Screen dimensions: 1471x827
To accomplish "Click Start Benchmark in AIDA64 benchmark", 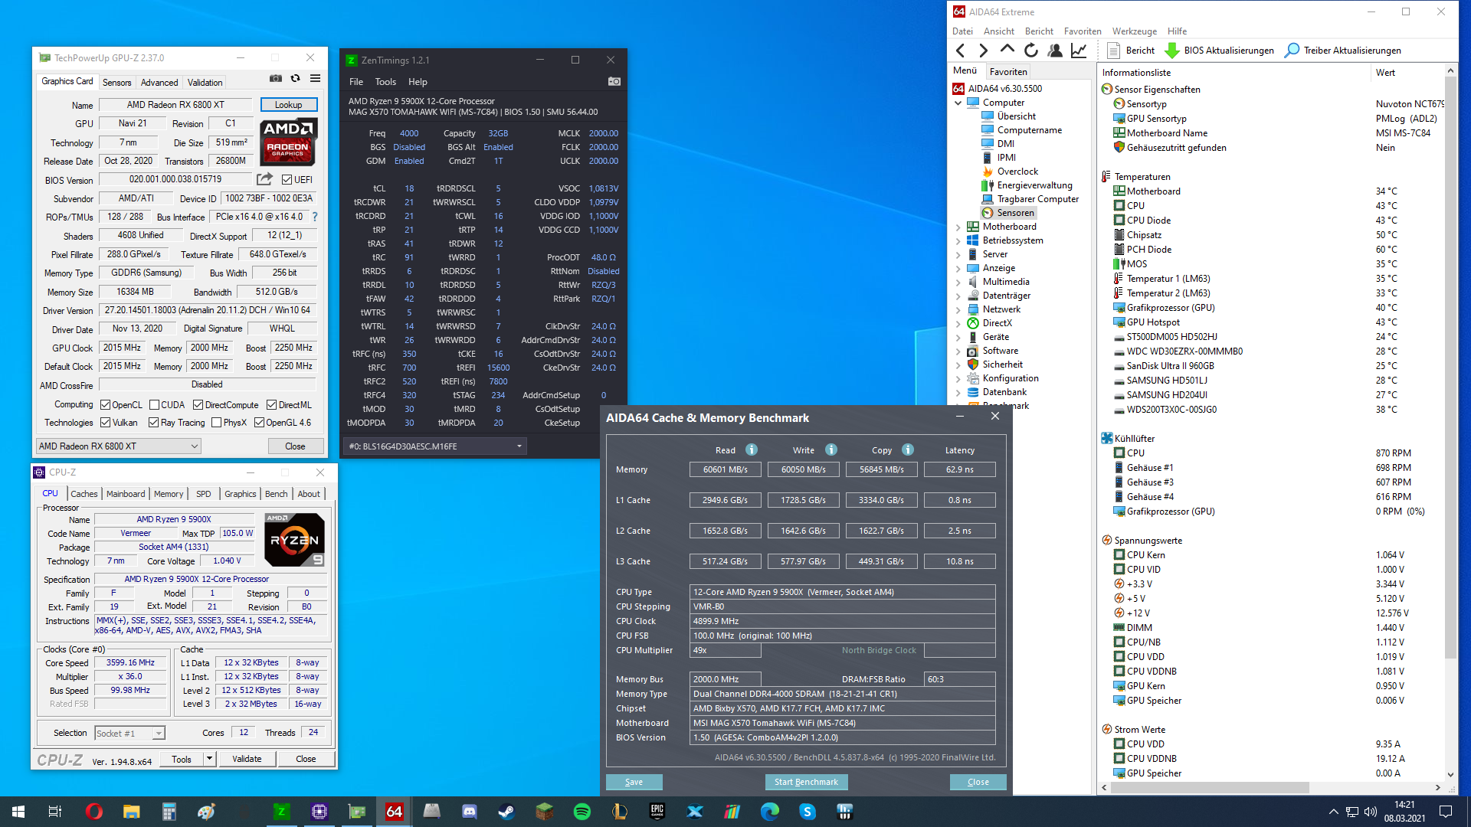I will [806, 782].
